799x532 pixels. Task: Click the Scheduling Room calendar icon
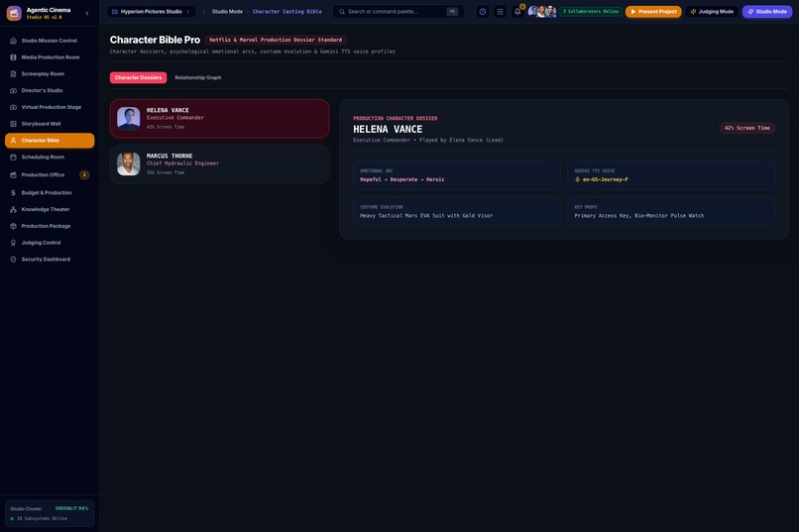tap(13, 158)
